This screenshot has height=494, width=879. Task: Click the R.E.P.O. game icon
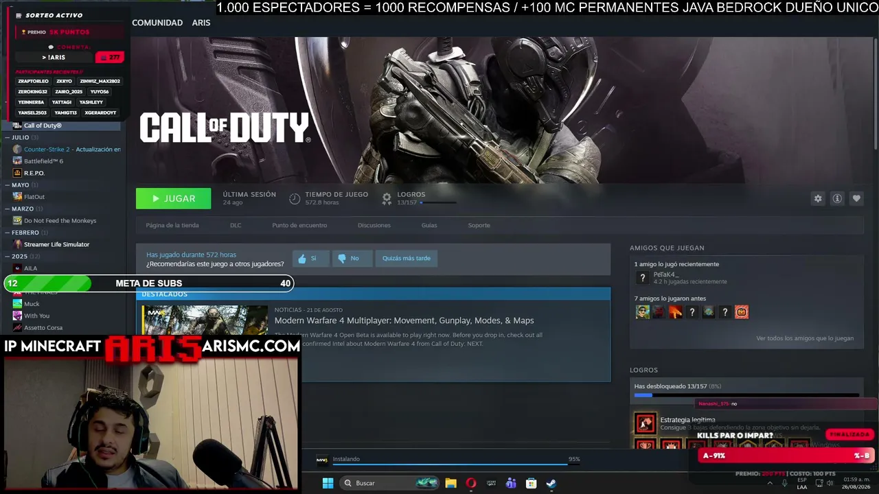tap(17, 173)
